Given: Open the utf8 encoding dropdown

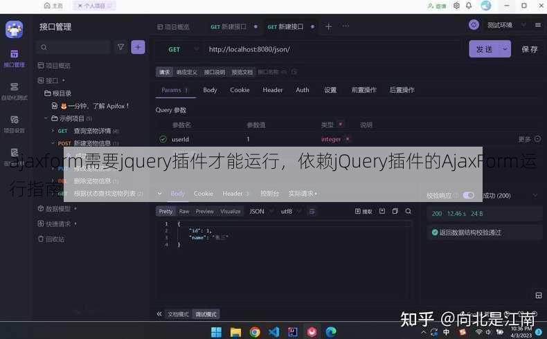Looking at the screenshot, I should coord(290,211).
